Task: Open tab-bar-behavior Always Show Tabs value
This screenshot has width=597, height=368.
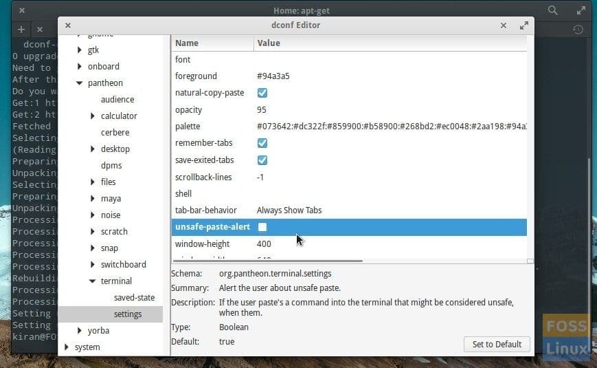Action: click(x=289, y=210)
